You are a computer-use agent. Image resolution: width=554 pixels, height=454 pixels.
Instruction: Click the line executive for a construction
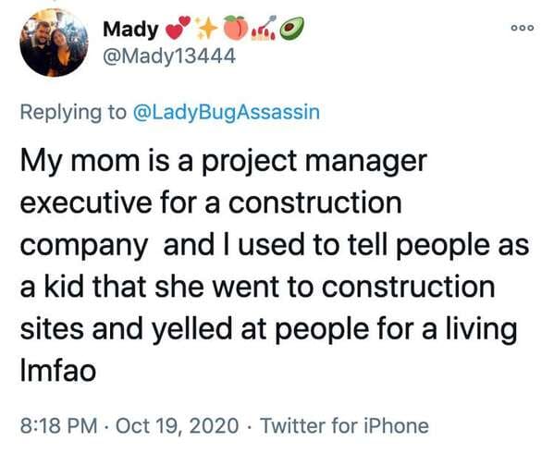point(211,202)
